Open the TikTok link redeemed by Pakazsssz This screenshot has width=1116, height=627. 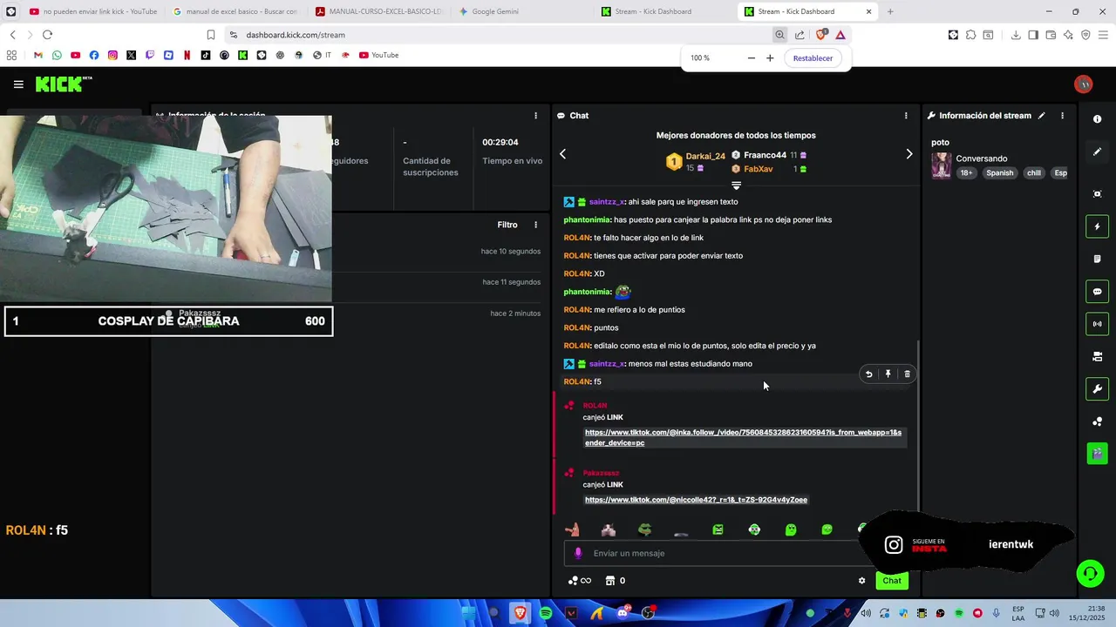[x=696, y=500]
